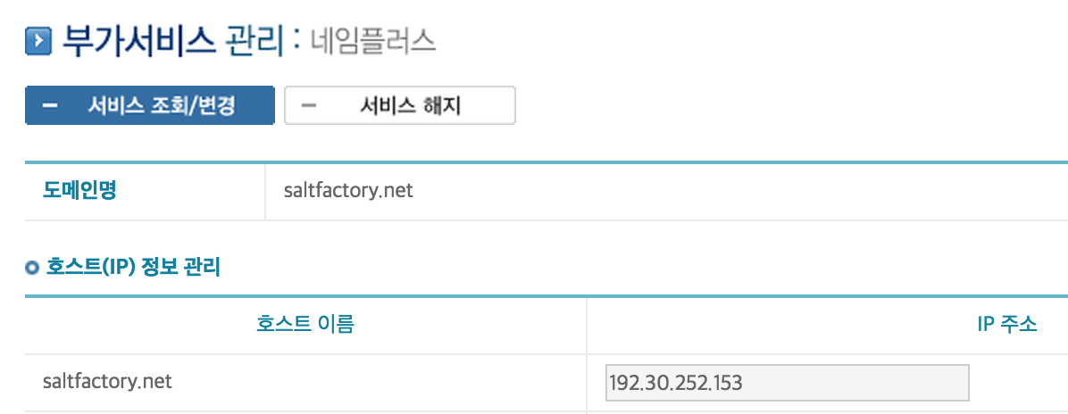Viewport: 1068px width, 414px height.
Task: Click the colon separator in the page title
Action: (x=296, y=42)
